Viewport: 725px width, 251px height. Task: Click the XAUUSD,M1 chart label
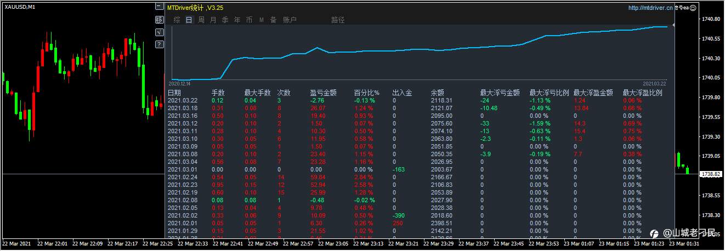click(x=20, y=6)
